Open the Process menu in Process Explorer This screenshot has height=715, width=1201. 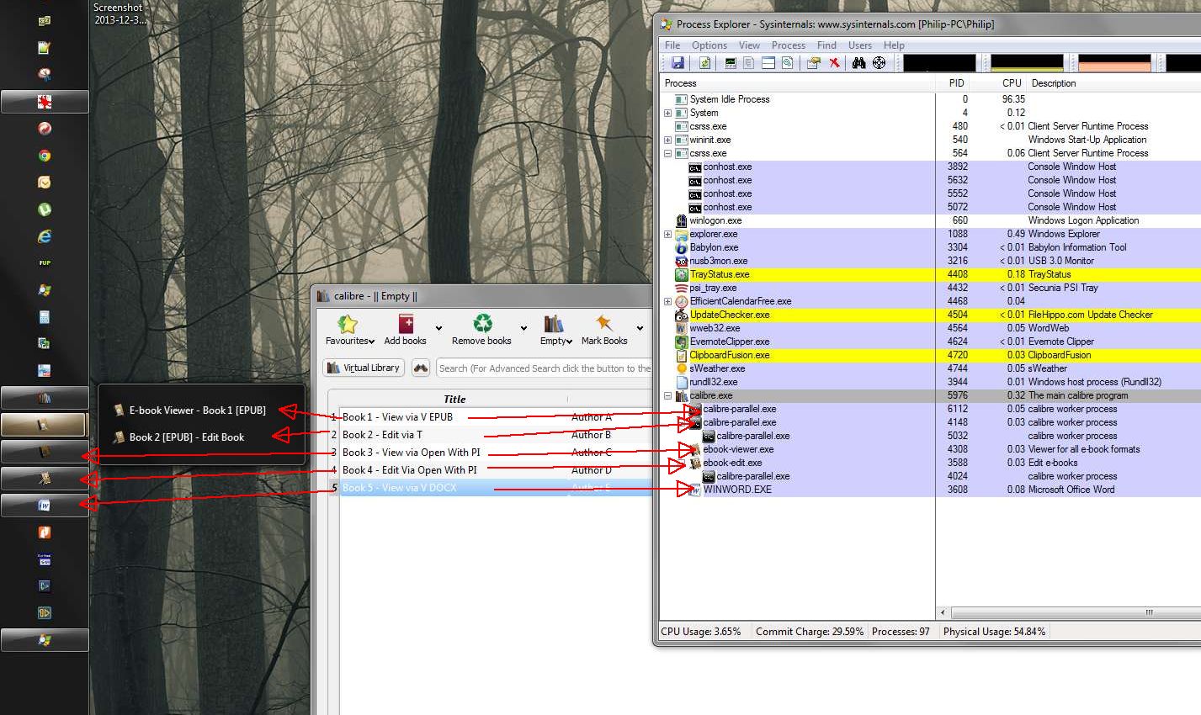pos(789,45)
